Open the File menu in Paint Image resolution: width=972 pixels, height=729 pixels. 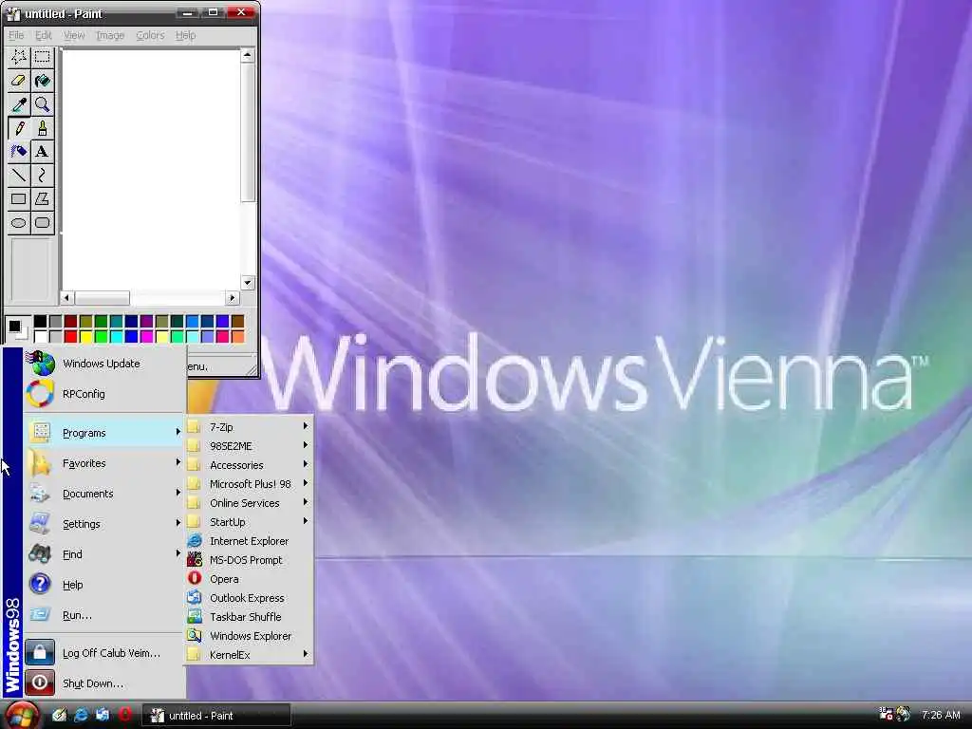[16, 35]
